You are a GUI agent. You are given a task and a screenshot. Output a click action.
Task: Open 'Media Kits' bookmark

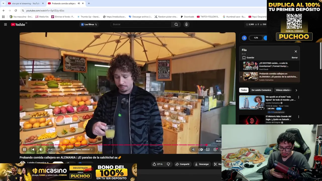click(42, 17)
